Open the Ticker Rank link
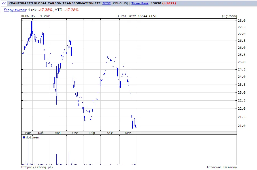This screenshot has width=257, height=170. [140, 3]
